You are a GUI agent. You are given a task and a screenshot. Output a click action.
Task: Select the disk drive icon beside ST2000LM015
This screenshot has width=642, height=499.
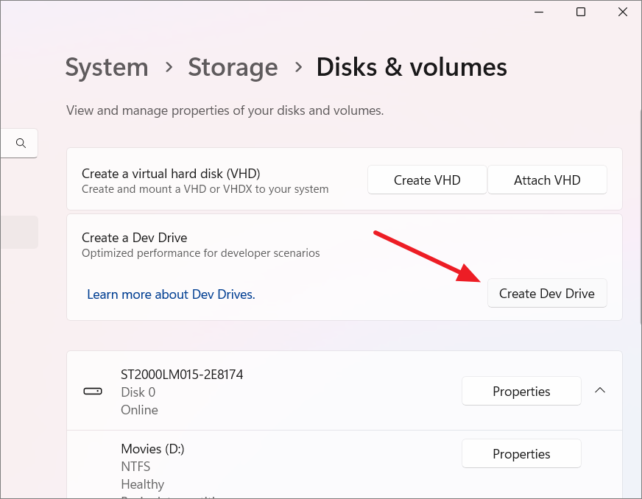pos(93,391)
